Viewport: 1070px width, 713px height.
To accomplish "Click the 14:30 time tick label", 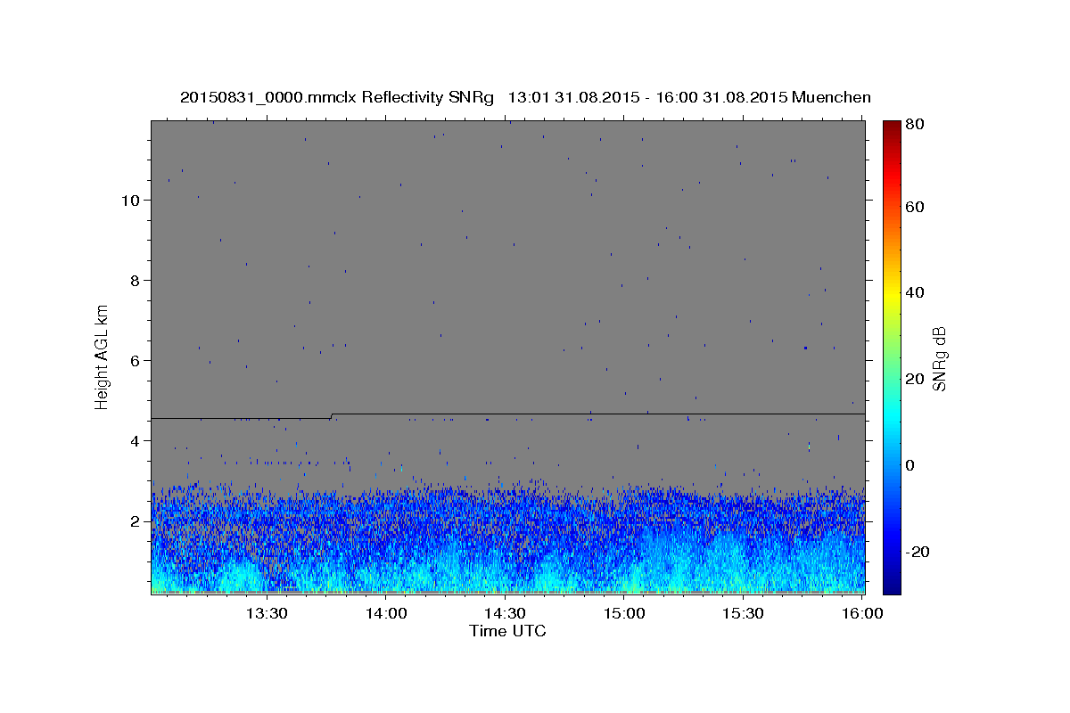I will point(505,614).
